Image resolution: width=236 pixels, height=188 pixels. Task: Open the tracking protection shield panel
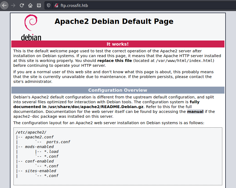(x=49, y=5)
